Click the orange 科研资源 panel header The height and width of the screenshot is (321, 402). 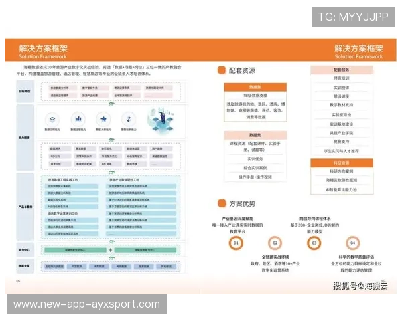tap(342, 163)
